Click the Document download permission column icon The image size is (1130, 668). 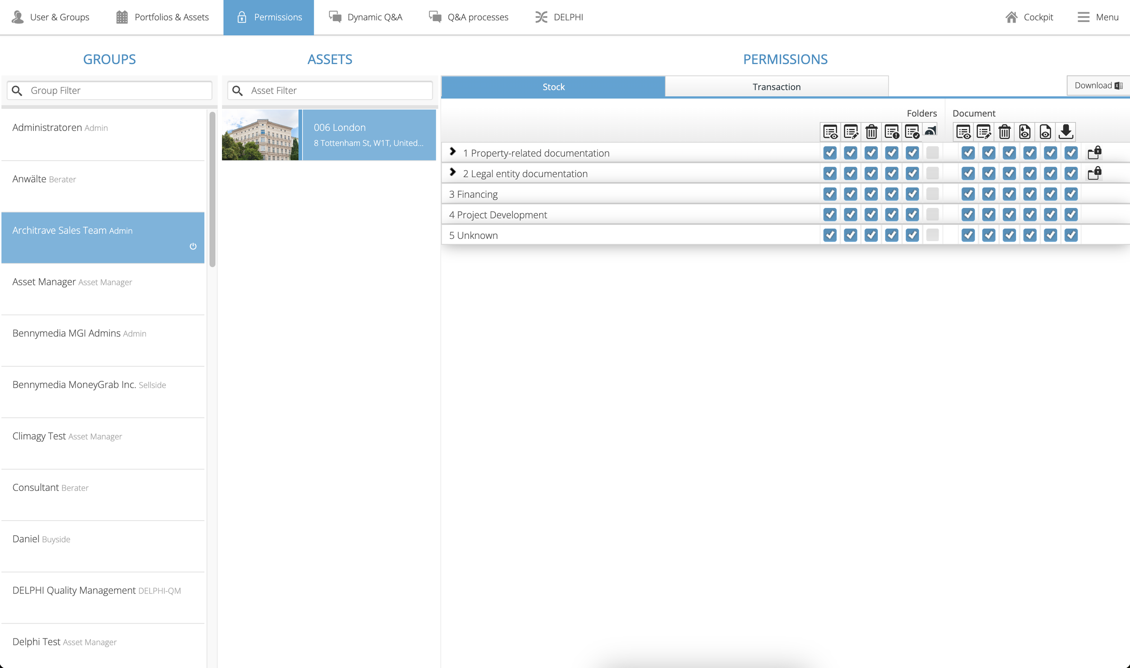1066,132
